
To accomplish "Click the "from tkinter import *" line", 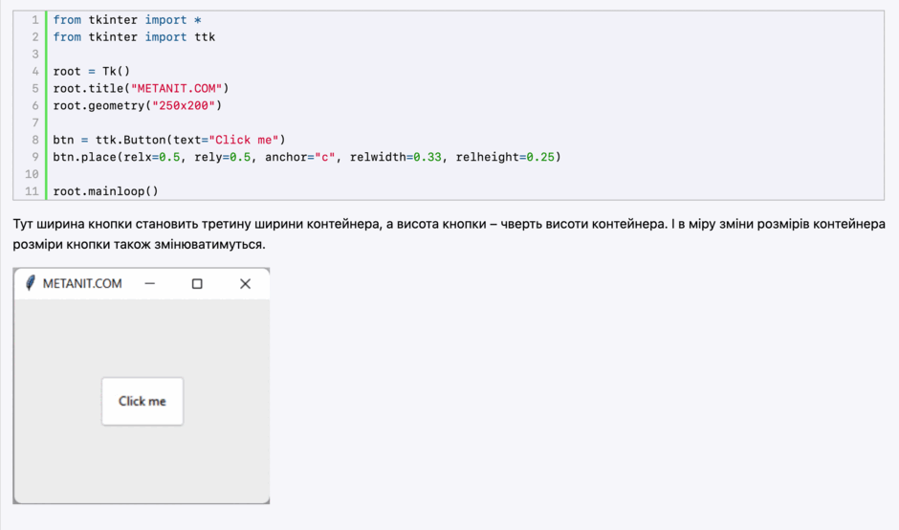I will (x=127, y=20).
